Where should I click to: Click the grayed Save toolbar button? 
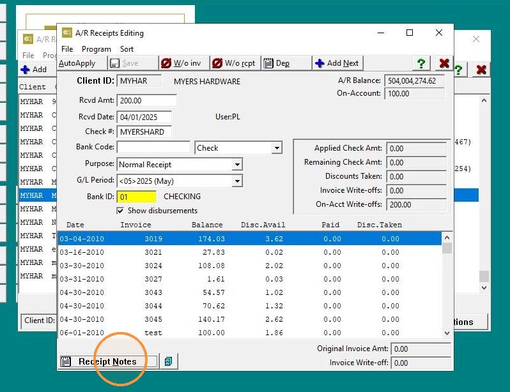click(133, 63)
